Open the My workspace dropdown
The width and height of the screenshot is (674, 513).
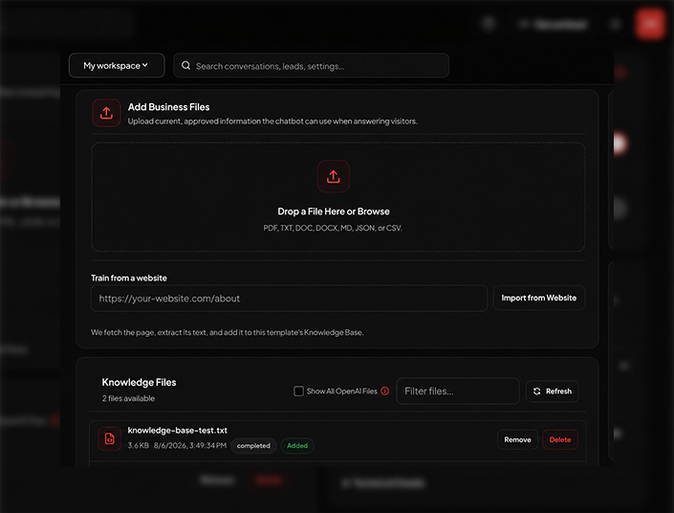[x=117, y=65]
